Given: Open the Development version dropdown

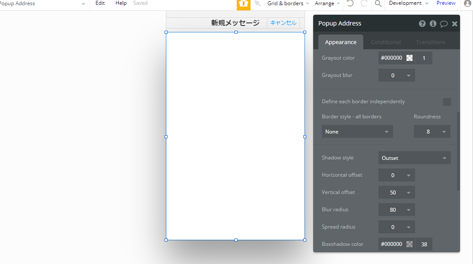Looking at the screenshot, I should tap(409, 3).
